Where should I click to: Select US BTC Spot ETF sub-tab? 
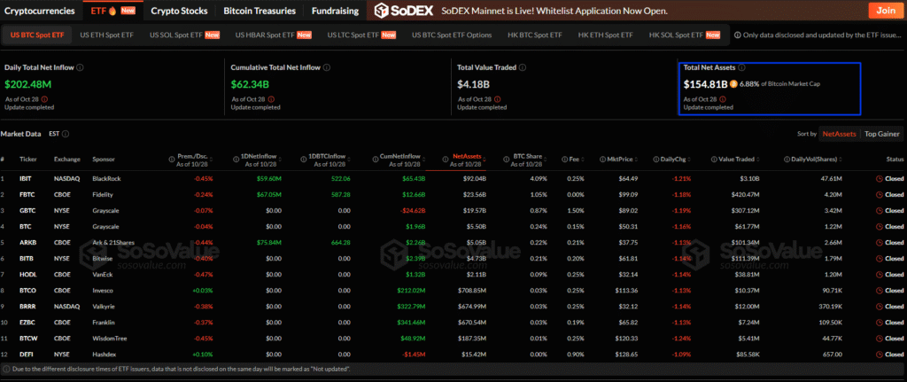click(x=37, y=35)
